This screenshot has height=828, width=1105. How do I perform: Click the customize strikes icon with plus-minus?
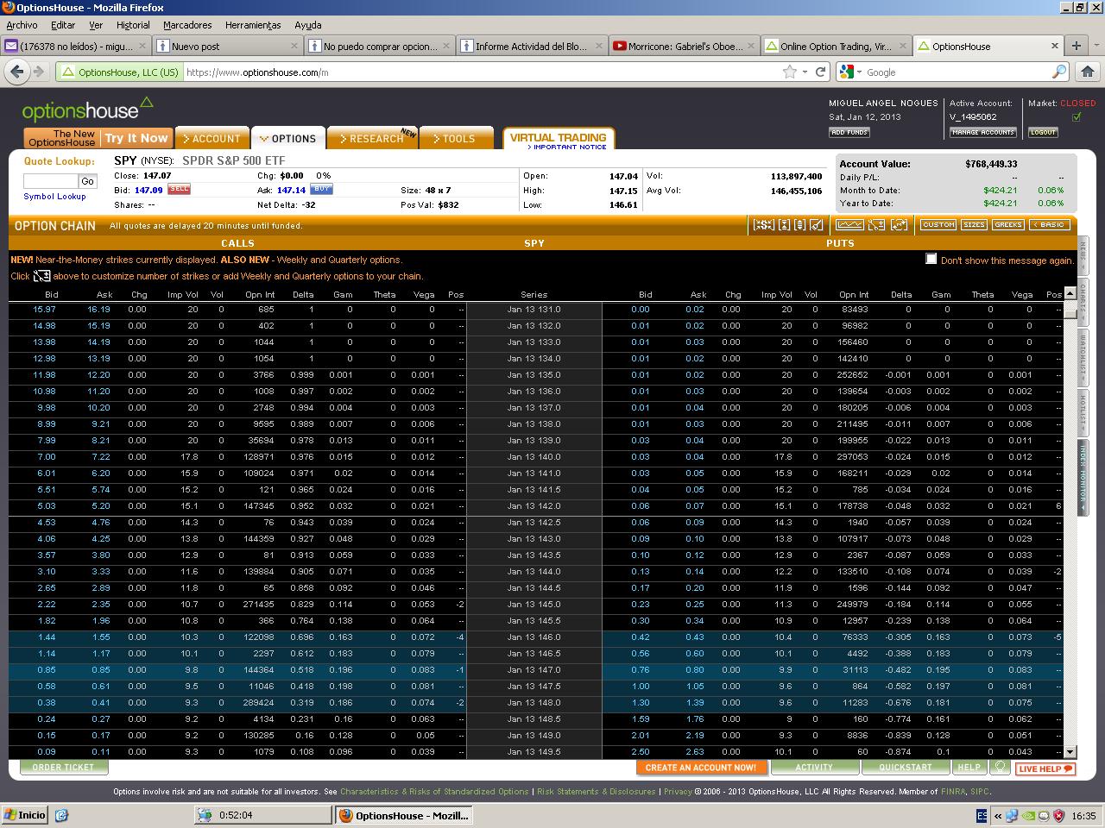(876, 225)
